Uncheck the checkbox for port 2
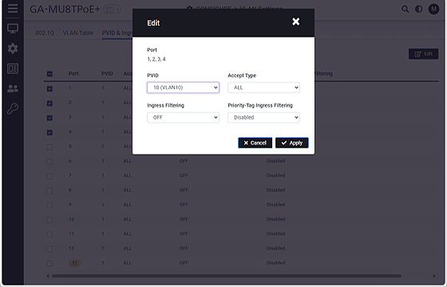Viewport: 447px width, 287px height. 49,103
